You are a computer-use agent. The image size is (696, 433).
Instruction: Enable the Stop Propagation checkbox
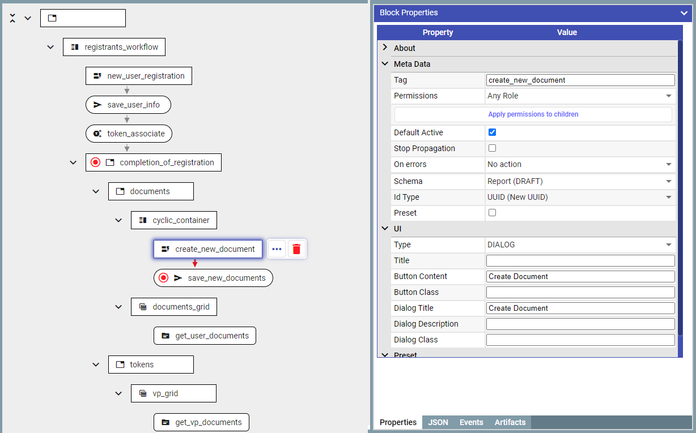[492, 148]
